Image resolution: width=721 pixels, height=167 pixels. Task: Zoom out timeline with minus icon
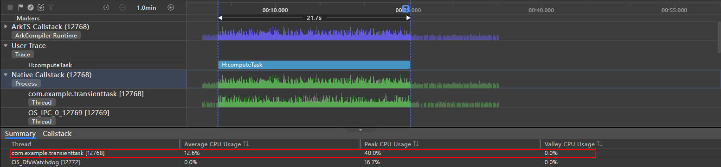[122, 7]
